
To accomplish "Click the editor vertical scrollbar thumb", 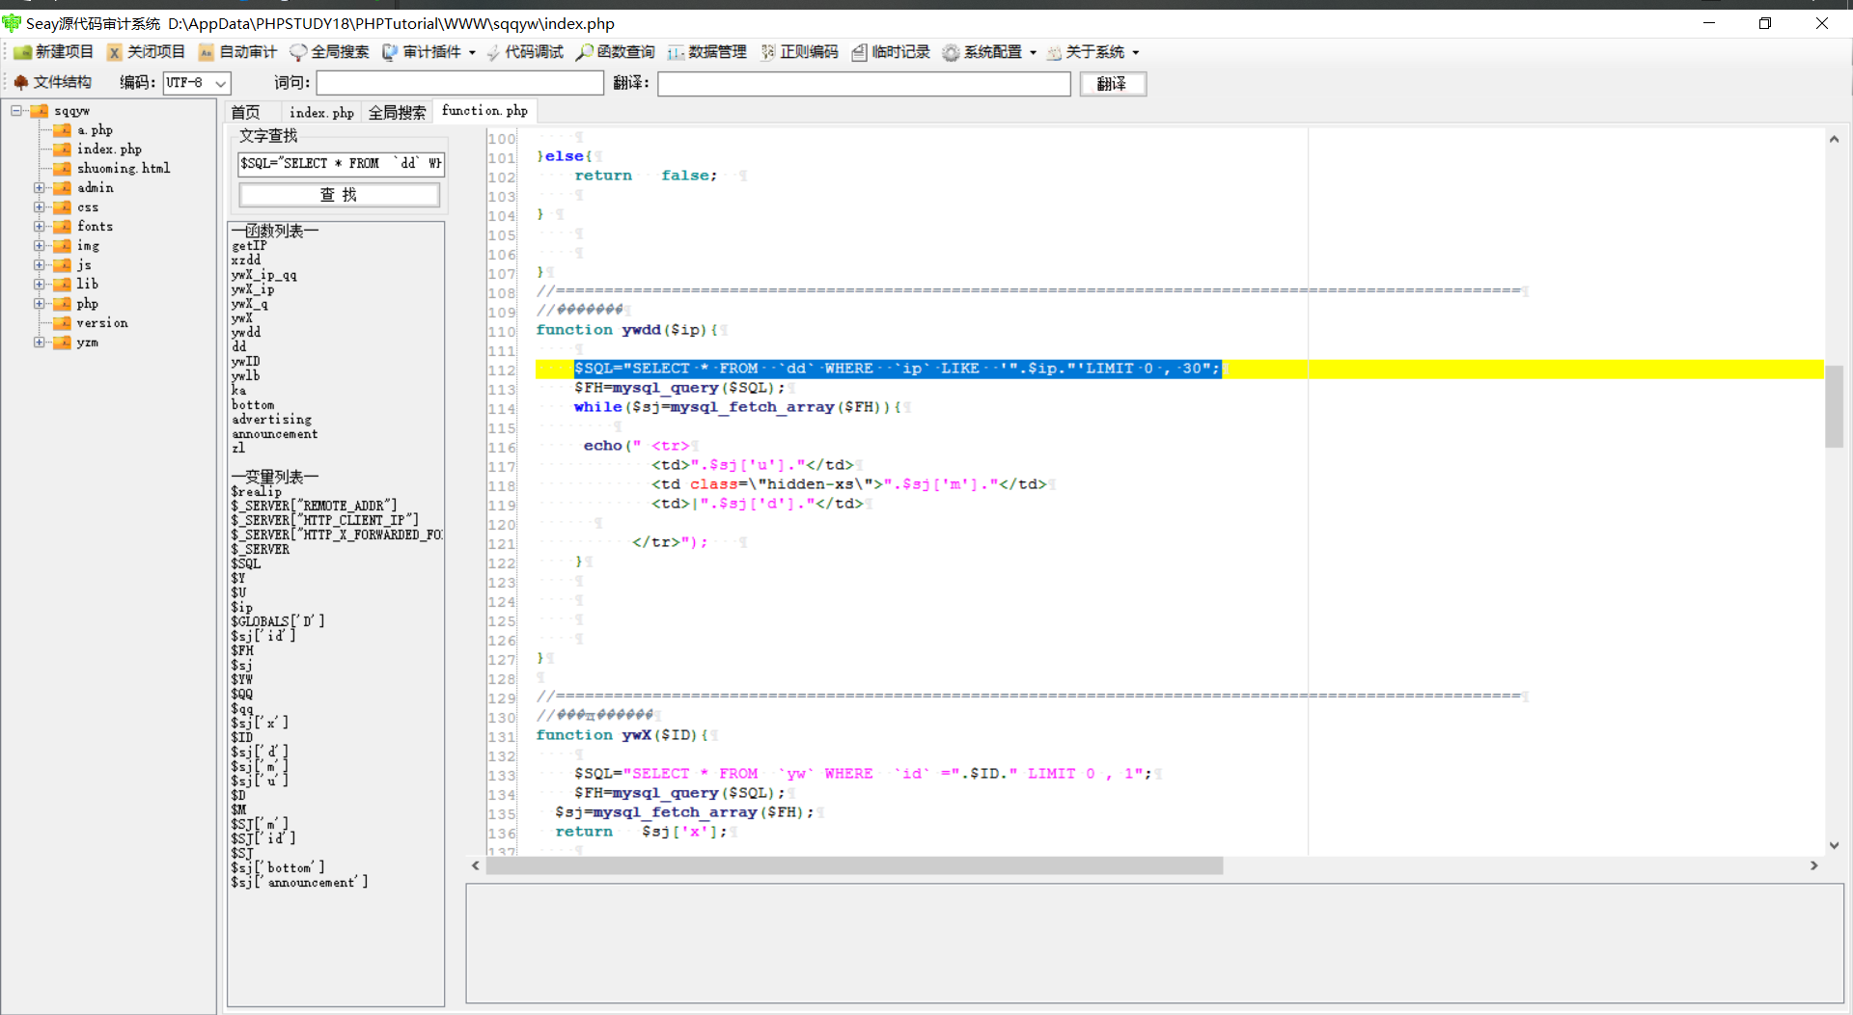I will click(x=1834, y=406).
